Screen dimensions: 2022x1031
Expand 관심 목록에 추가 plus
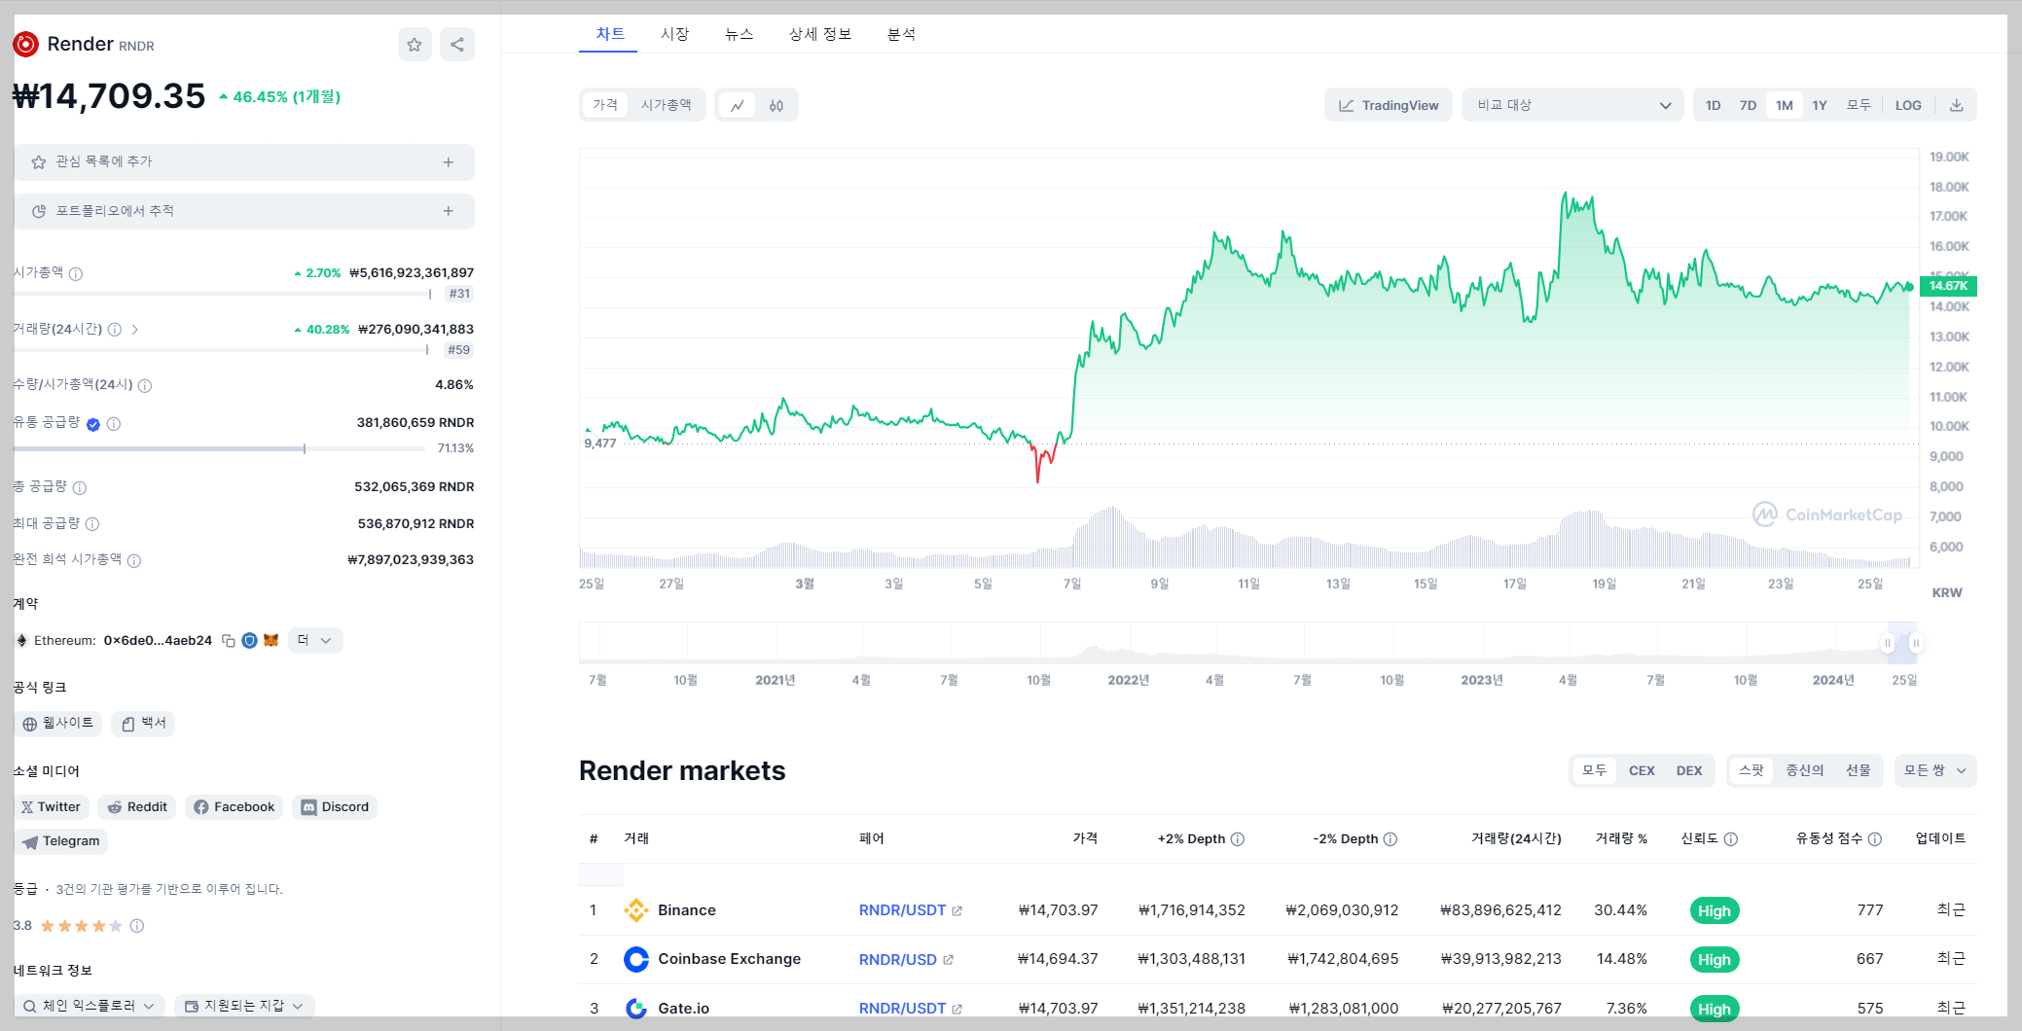449,162
